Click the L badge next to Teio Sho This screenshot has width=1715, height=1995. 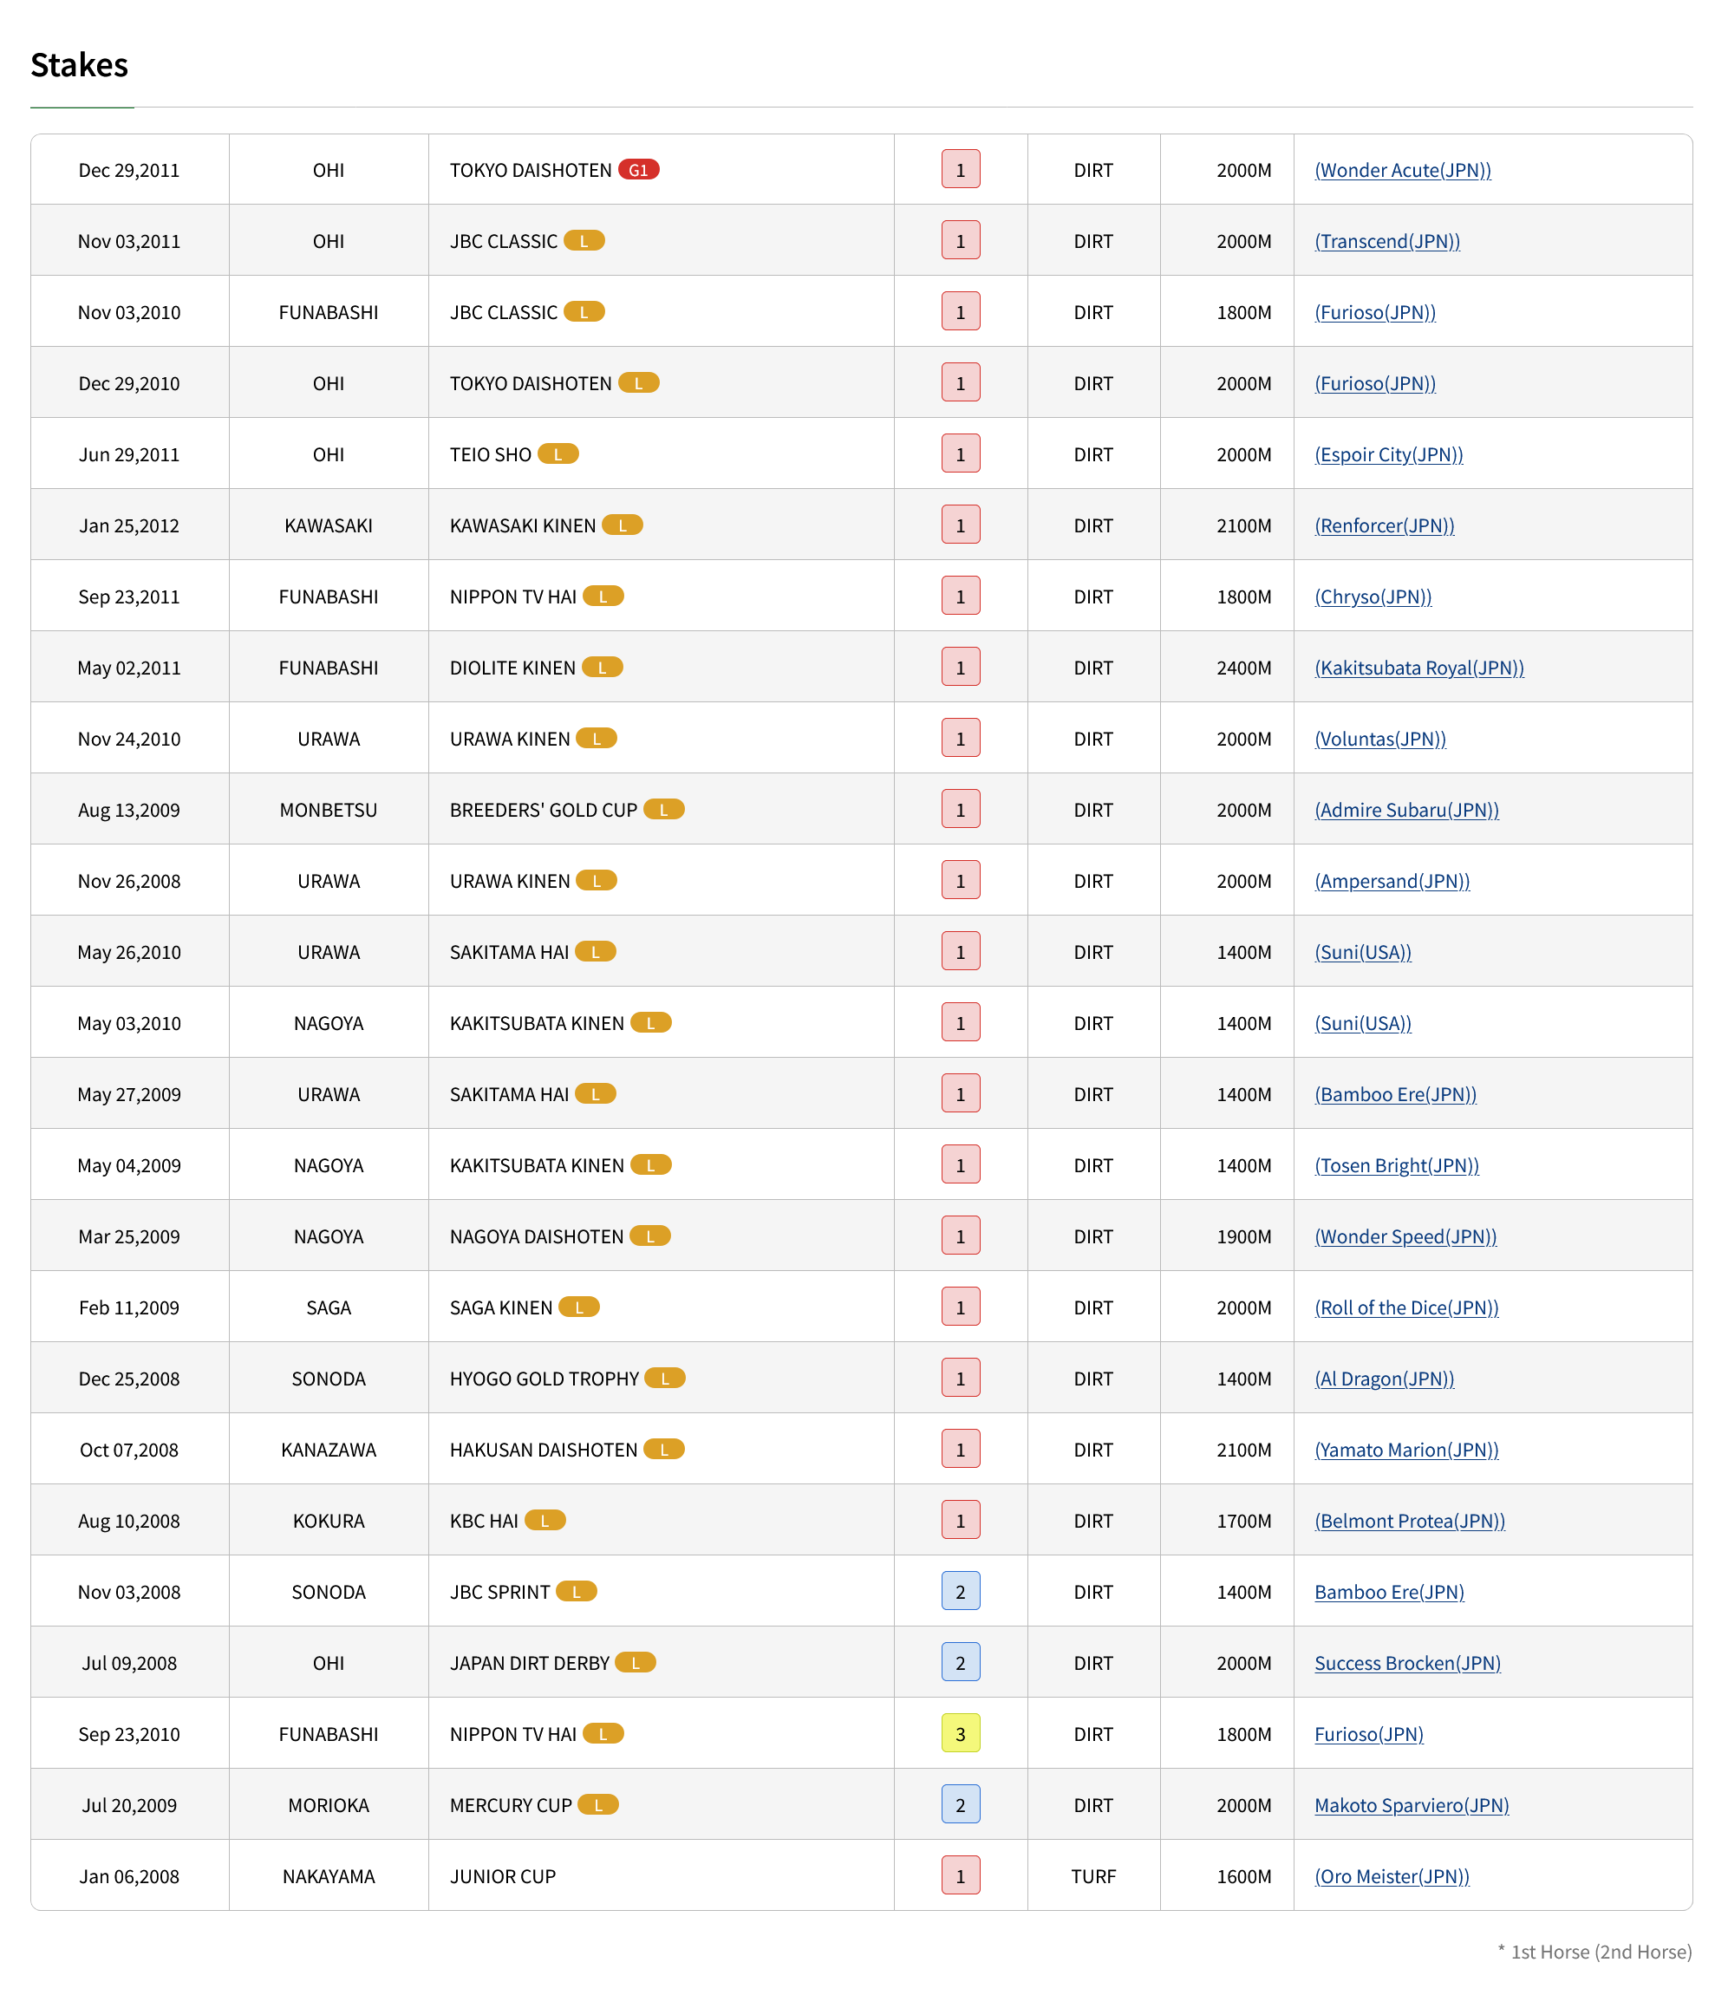(558, 453)
